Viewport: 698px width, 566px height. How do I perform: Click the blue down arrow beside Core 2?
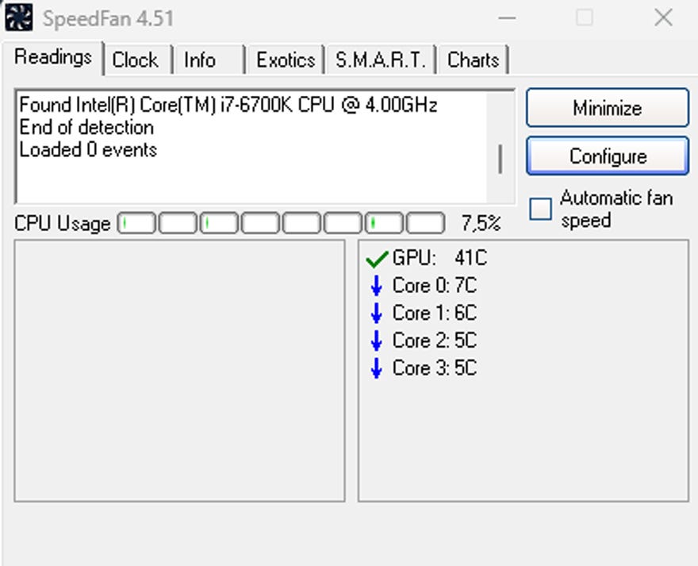377,341
